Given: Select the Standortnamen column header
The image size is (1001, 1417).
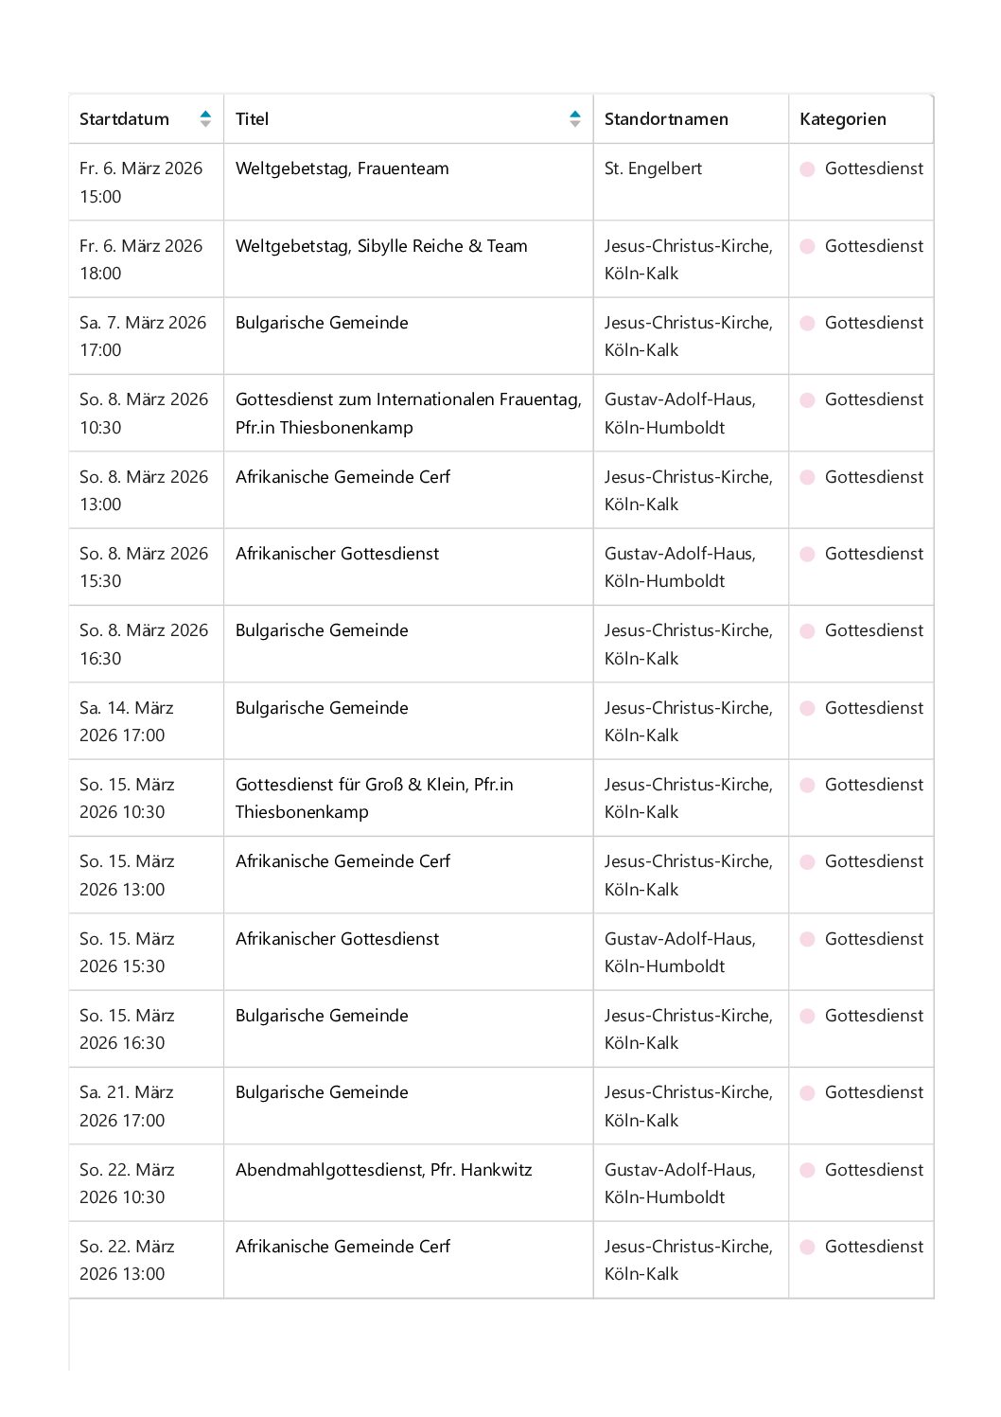Looking at the screenshot, I should tap(666, 119).
